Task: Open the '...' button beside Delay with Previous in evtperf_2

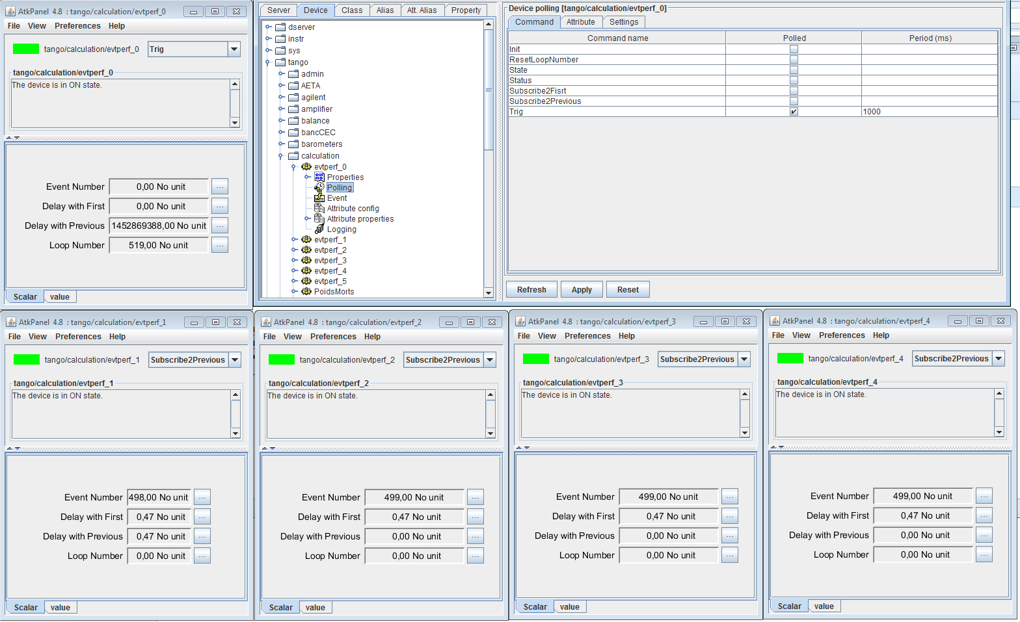Action: coord(476,536)
